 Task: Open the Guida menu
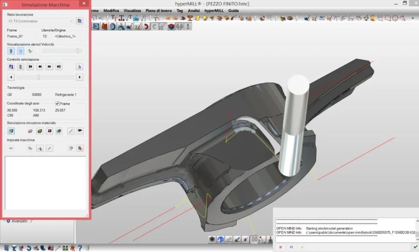click(x=233, y=11)
